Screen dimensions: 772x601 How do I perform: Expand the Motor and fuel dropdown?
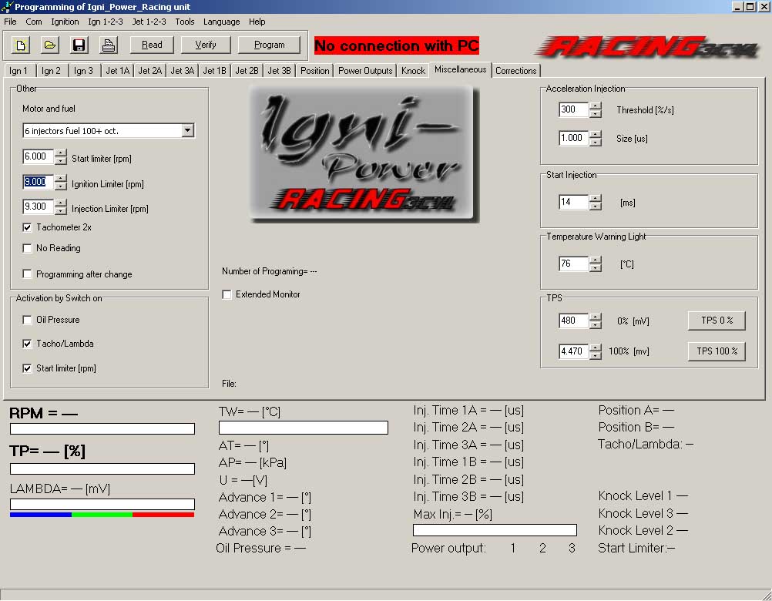187,131
